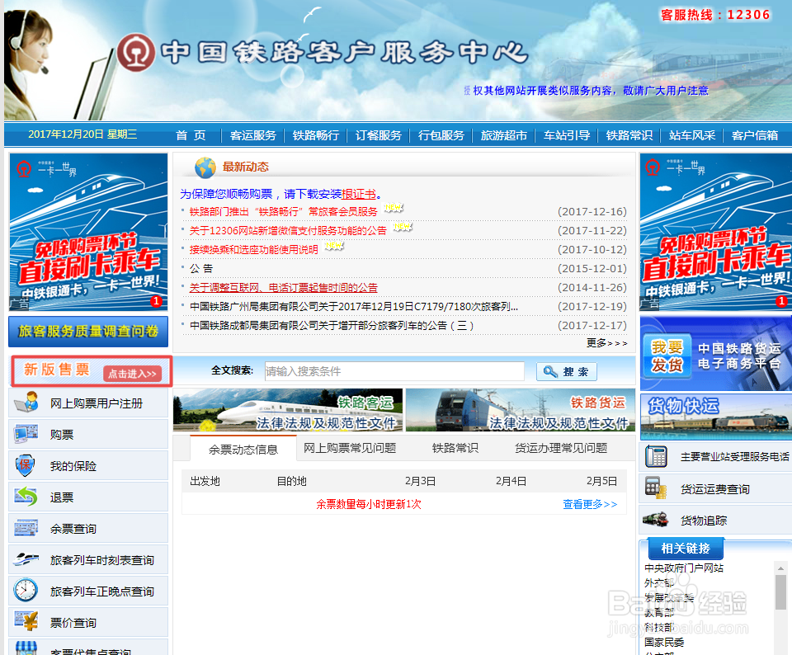
Task: Open the 铁路畅行 常旅客会员服务 announcement
Action: tap(283, 212)
